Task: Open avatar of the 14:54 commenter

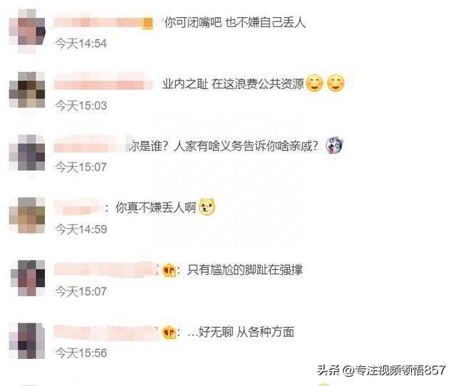Action: coord(27,31)
